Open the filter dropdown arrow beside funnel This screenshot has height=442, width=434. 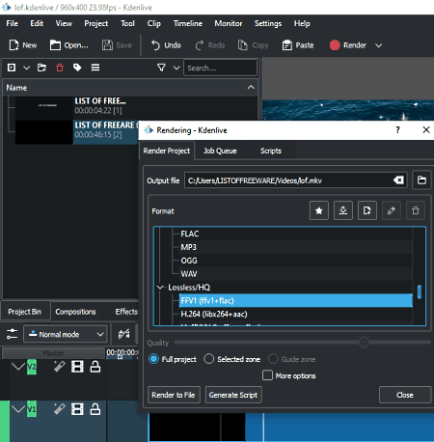[x=176, y=68]
